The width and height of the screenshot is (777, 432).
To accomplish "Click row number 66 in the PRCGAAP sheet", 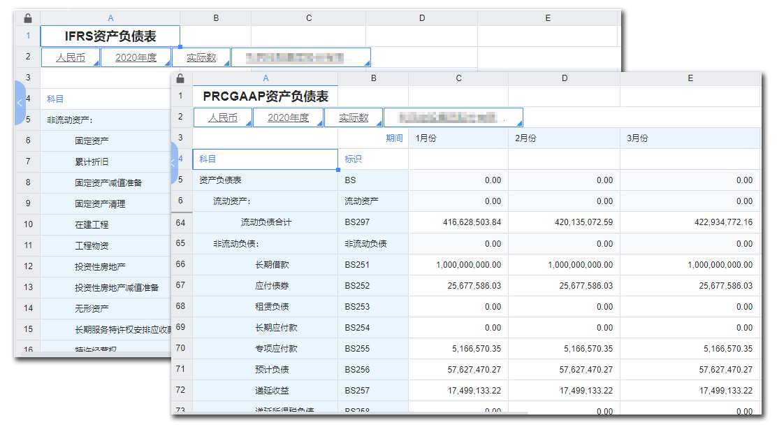I will pos(181,264).
